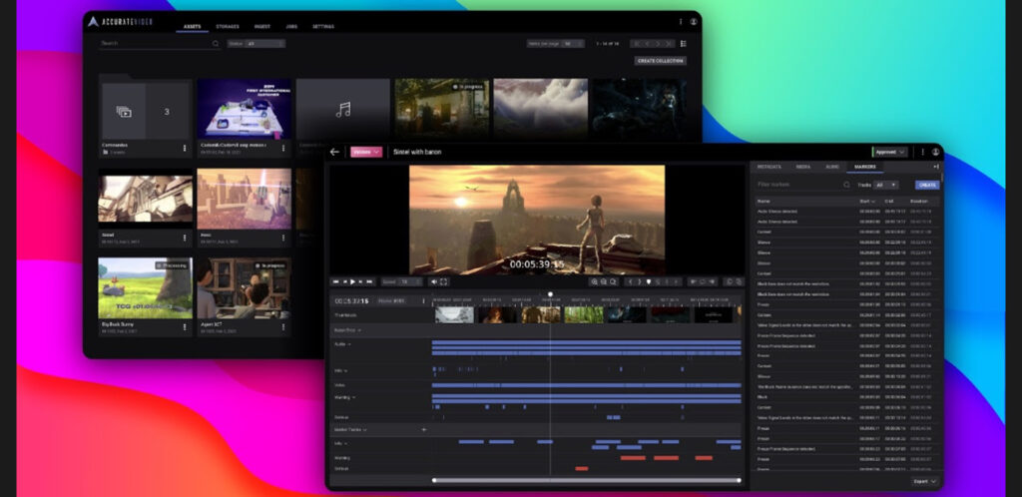This screenshot has width=1022, height=497.
Task: Open Status filter dropdown in assets window
Action: (256, 44)
